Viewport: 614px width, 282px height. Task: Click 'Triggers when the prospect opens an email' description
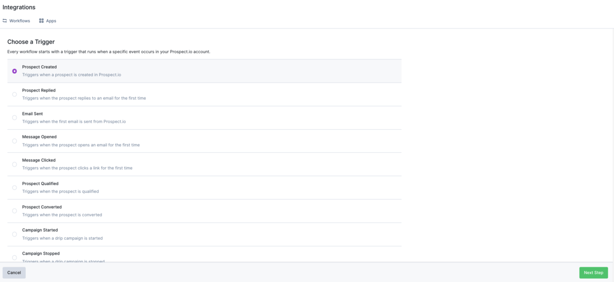(81, 145)
